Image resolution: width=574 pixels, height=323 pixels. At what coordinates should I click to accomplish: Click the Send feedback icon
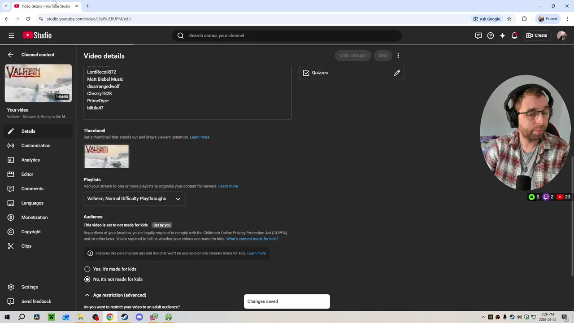click(11, 301)
